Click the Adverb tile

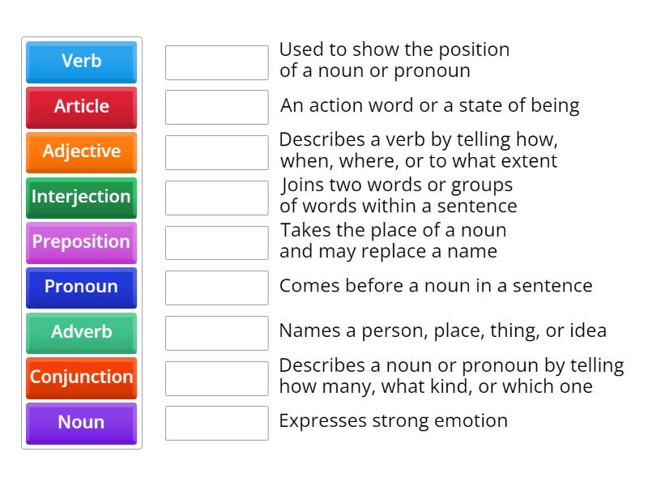point(81,333)
